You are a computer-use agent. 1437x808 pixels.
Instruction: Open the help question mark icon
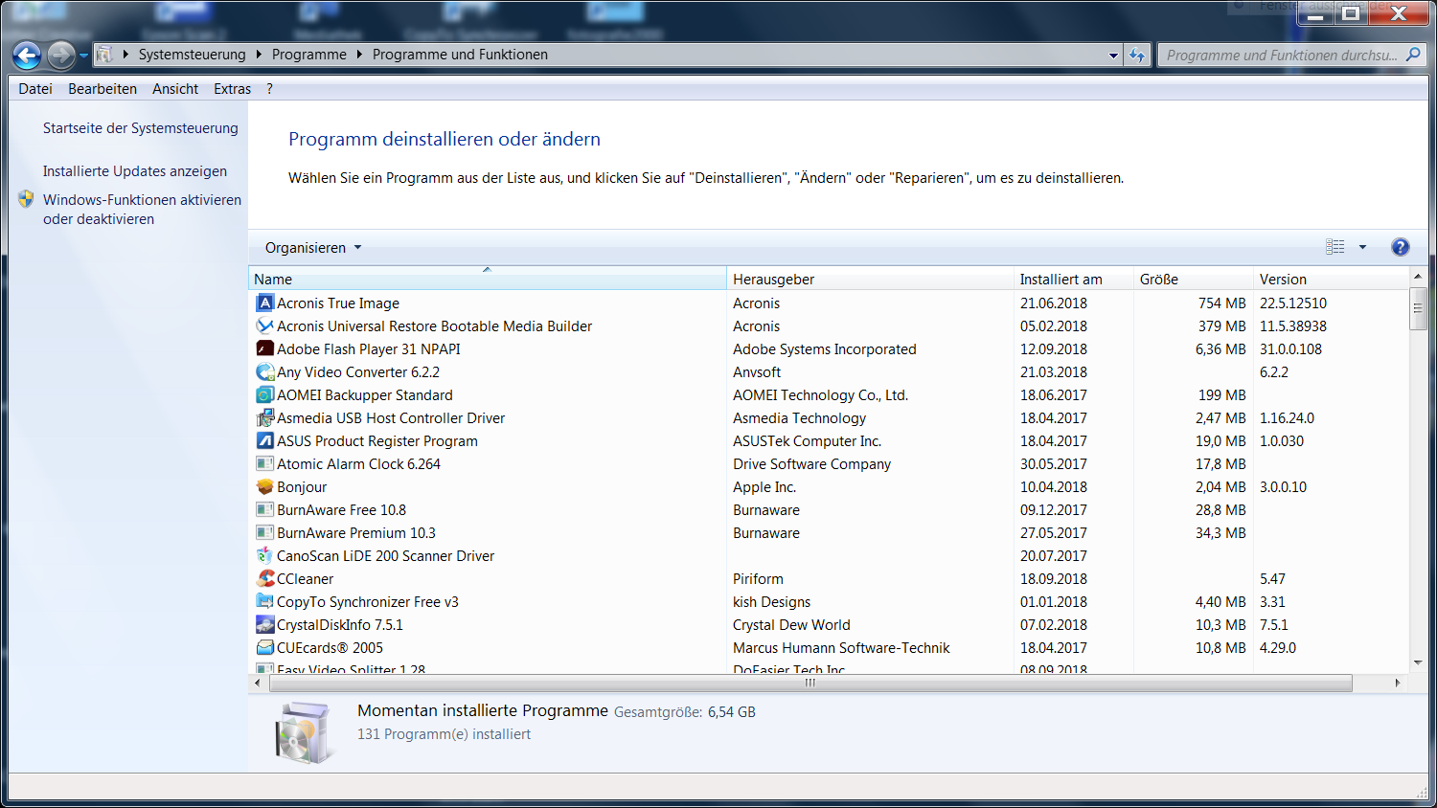click(1400, 247)
